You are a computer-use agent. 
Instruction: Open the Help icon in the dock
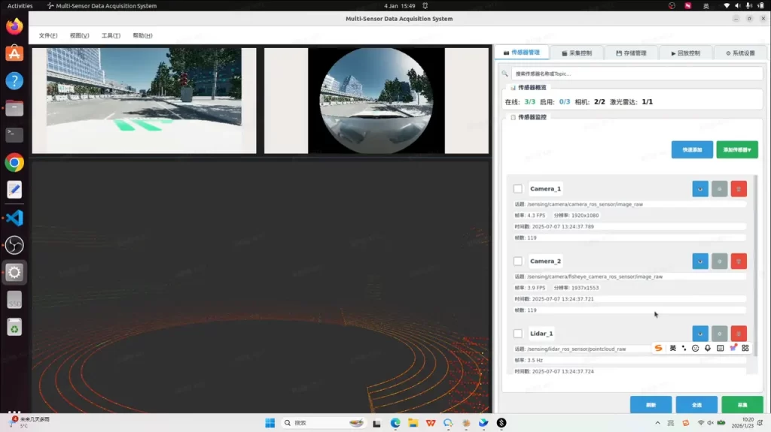tap(14, 80)
